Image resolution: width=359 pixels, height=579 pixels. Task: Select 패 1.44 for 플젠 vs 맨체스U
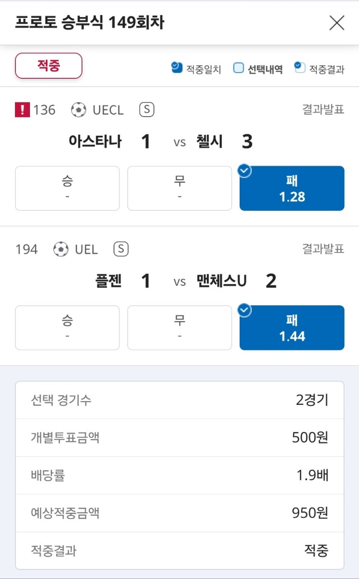[292, 328]
